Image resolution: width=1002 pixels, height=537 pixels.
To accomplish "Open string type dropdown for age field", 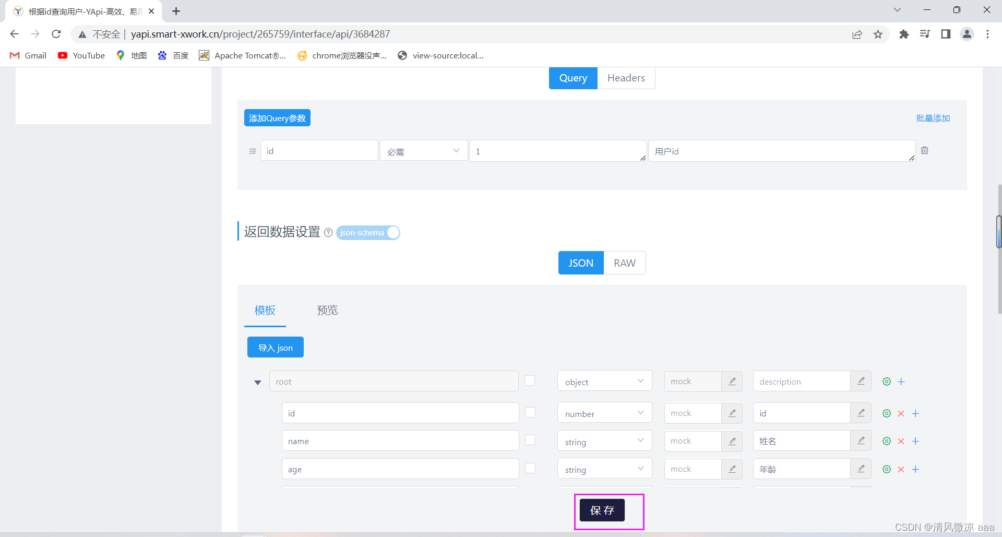I will tap(604, 469).
